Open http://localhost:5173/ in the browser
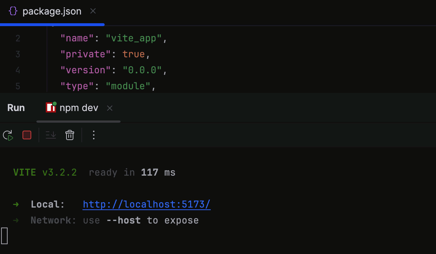The image size is (436, 254). [x=146, y=204]
